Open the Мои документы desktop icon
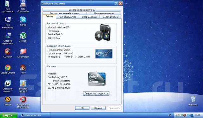This screenshot has height=118, width=203. [8, 6]
